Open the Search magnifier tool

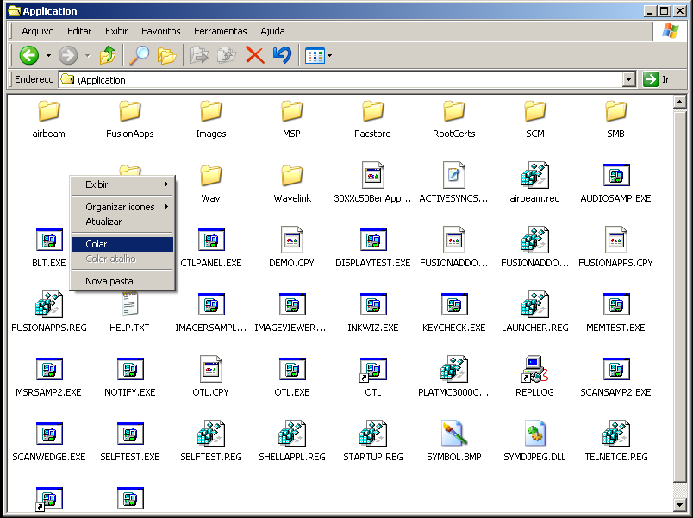click(140, 56)
